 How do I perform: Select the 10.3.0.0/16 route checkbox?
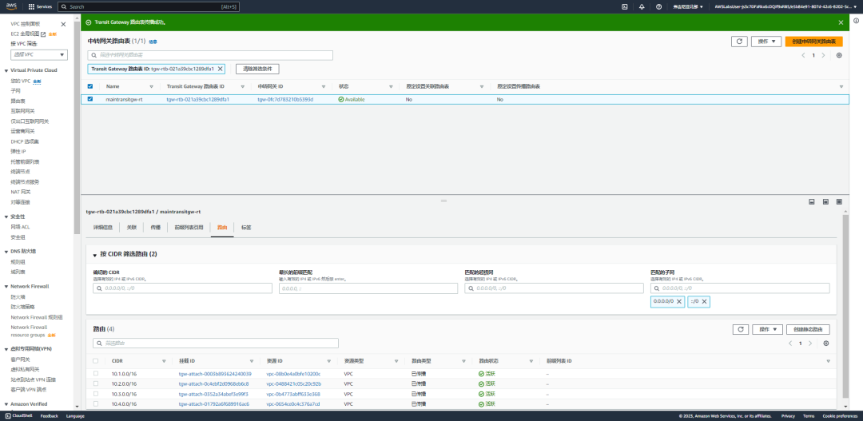[96, 394]
